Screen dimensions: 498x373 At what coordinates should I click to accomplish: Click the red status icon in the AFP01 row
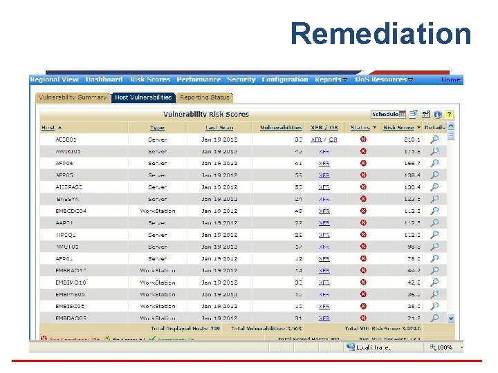point(363,258)
